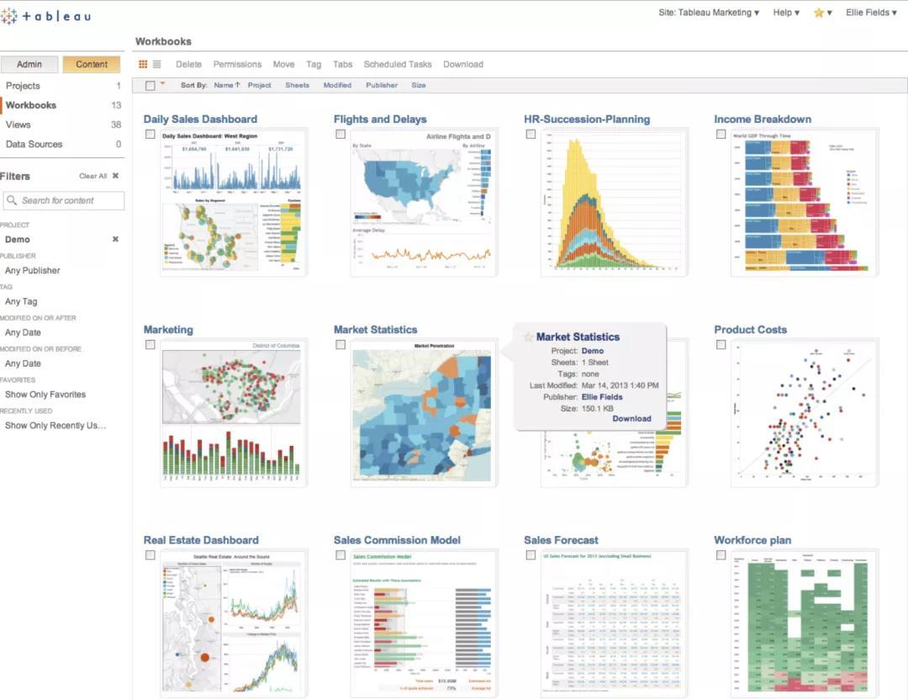
Task: Open the Site: Tableau Marketing dropdown
Action: pos(708,13)
